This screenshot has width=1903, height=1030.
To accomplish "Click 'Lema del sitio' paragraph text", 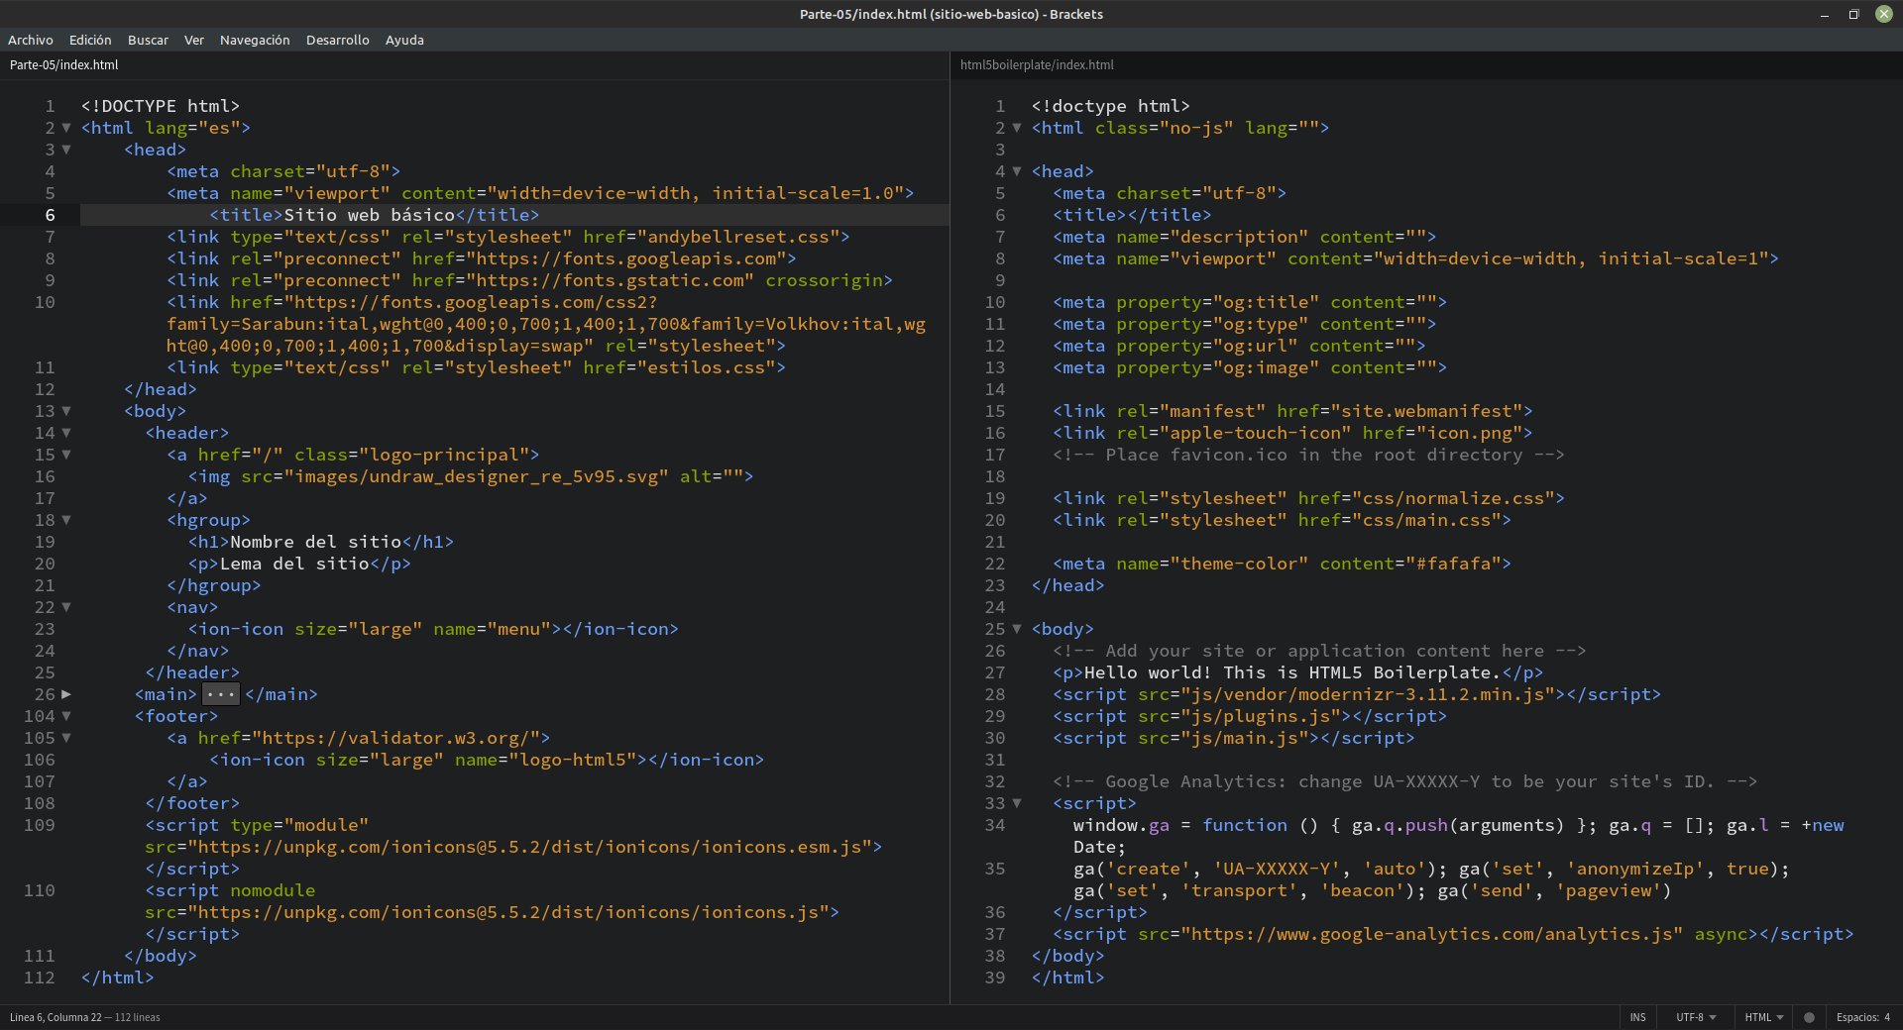I will point(294,564).
